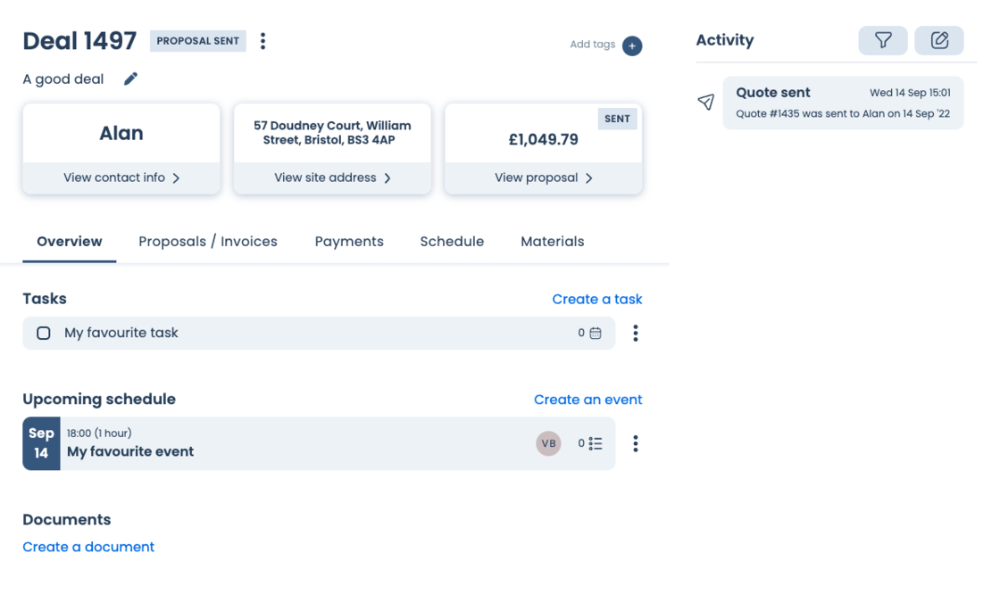Screen dimensions: 1000x611
Task: Open View proposal for £1,049.79
Action: [x=543, y=178]
